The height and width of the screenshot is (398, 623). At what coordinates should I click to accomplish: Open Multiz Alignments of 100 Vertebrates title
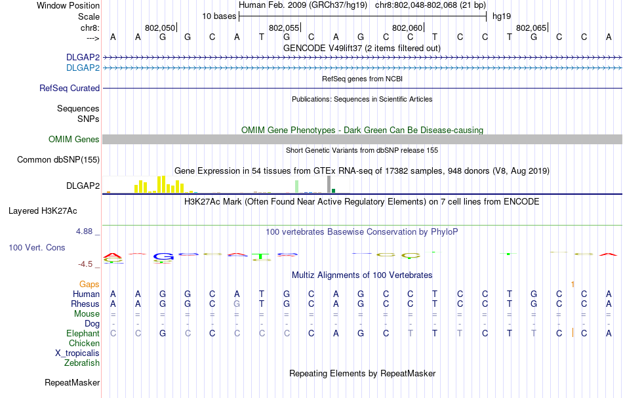click(362, 275)
